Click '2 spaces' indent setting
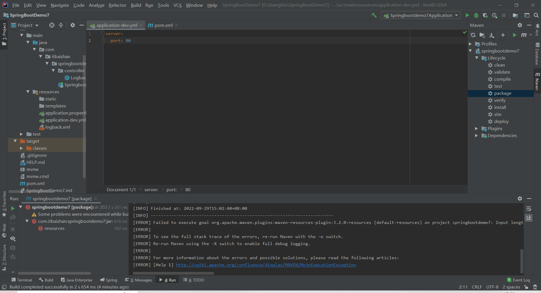This screenshot has height=293, width=541. tap(511, 287)
